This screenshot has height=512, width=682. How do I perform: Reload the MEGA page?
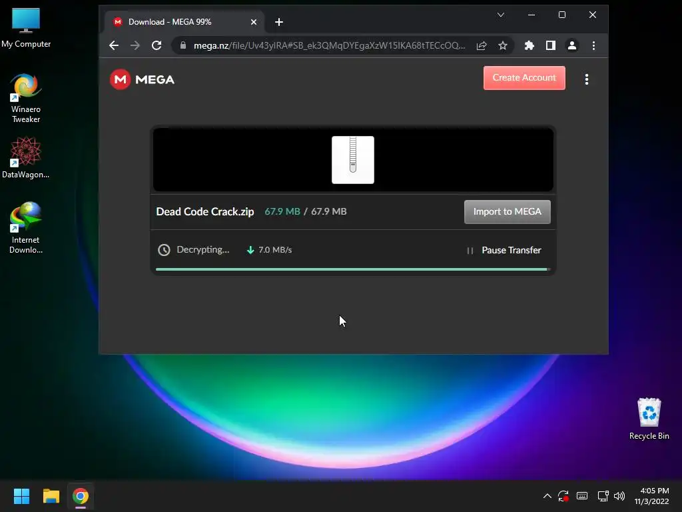[157, 45]
